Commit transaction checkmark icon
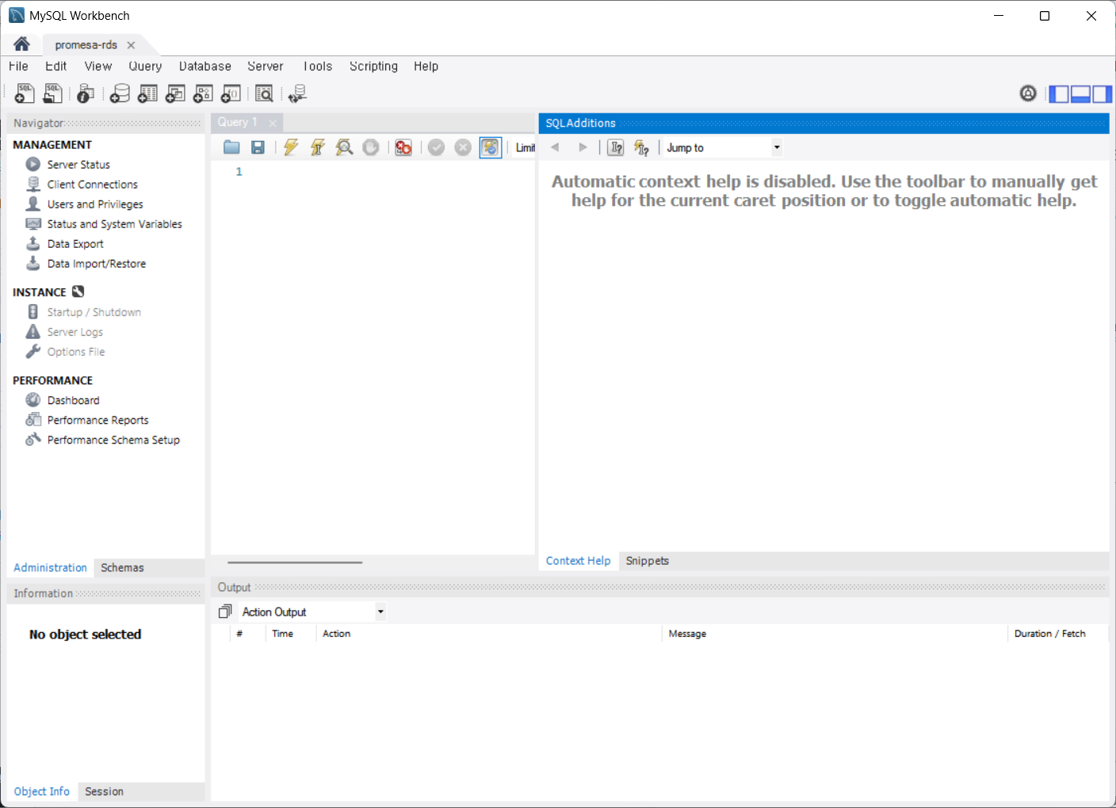 (436, 147)
